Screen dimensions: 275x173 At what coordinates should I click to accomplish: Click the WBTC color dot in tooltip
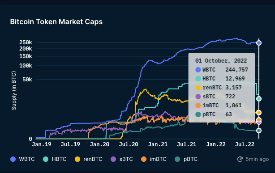(198, 70)
